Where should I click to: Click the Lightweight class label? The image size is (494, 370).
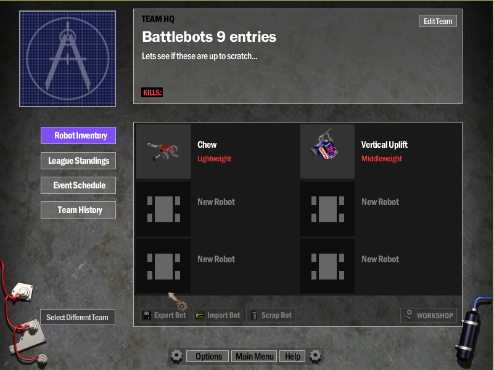tap(214, 159)
